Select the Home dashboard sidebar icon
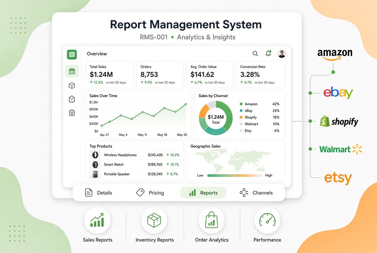This screenshot has width=377, height=253. [72, 71]
